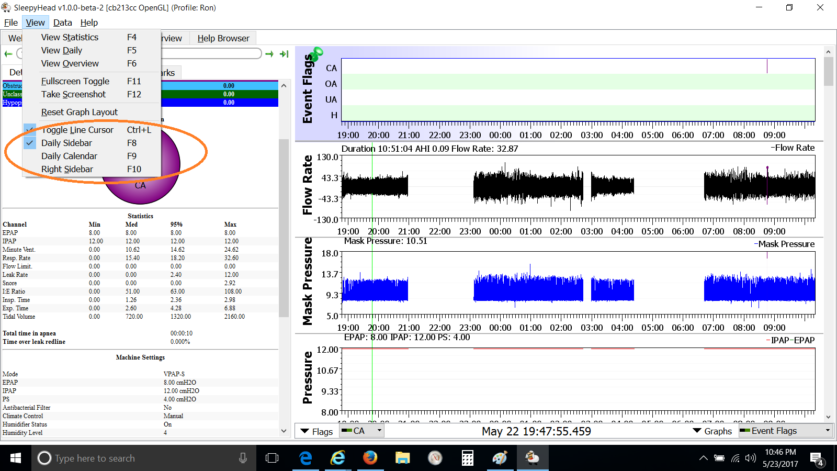Switch to Help Browser tab
837x471 pixels.
pos(223,38)
